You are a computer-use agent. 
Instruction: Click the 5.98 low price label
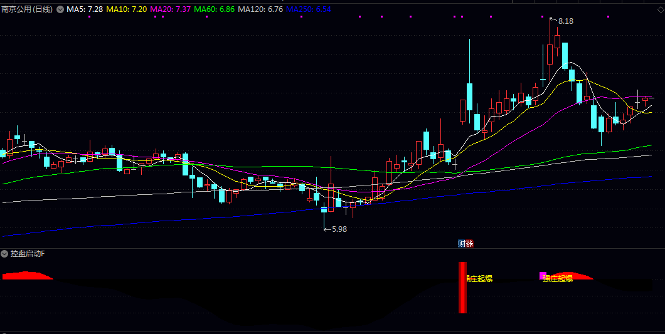339,229
